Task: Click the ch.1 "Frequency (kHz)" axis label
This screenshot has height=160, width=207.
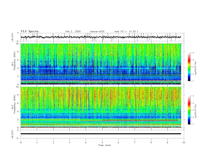Action: click(15, 61)
